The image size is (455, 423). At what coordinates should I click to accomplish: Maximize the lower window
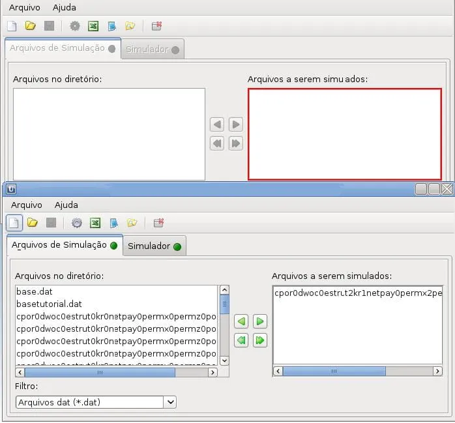pos(434,189)
